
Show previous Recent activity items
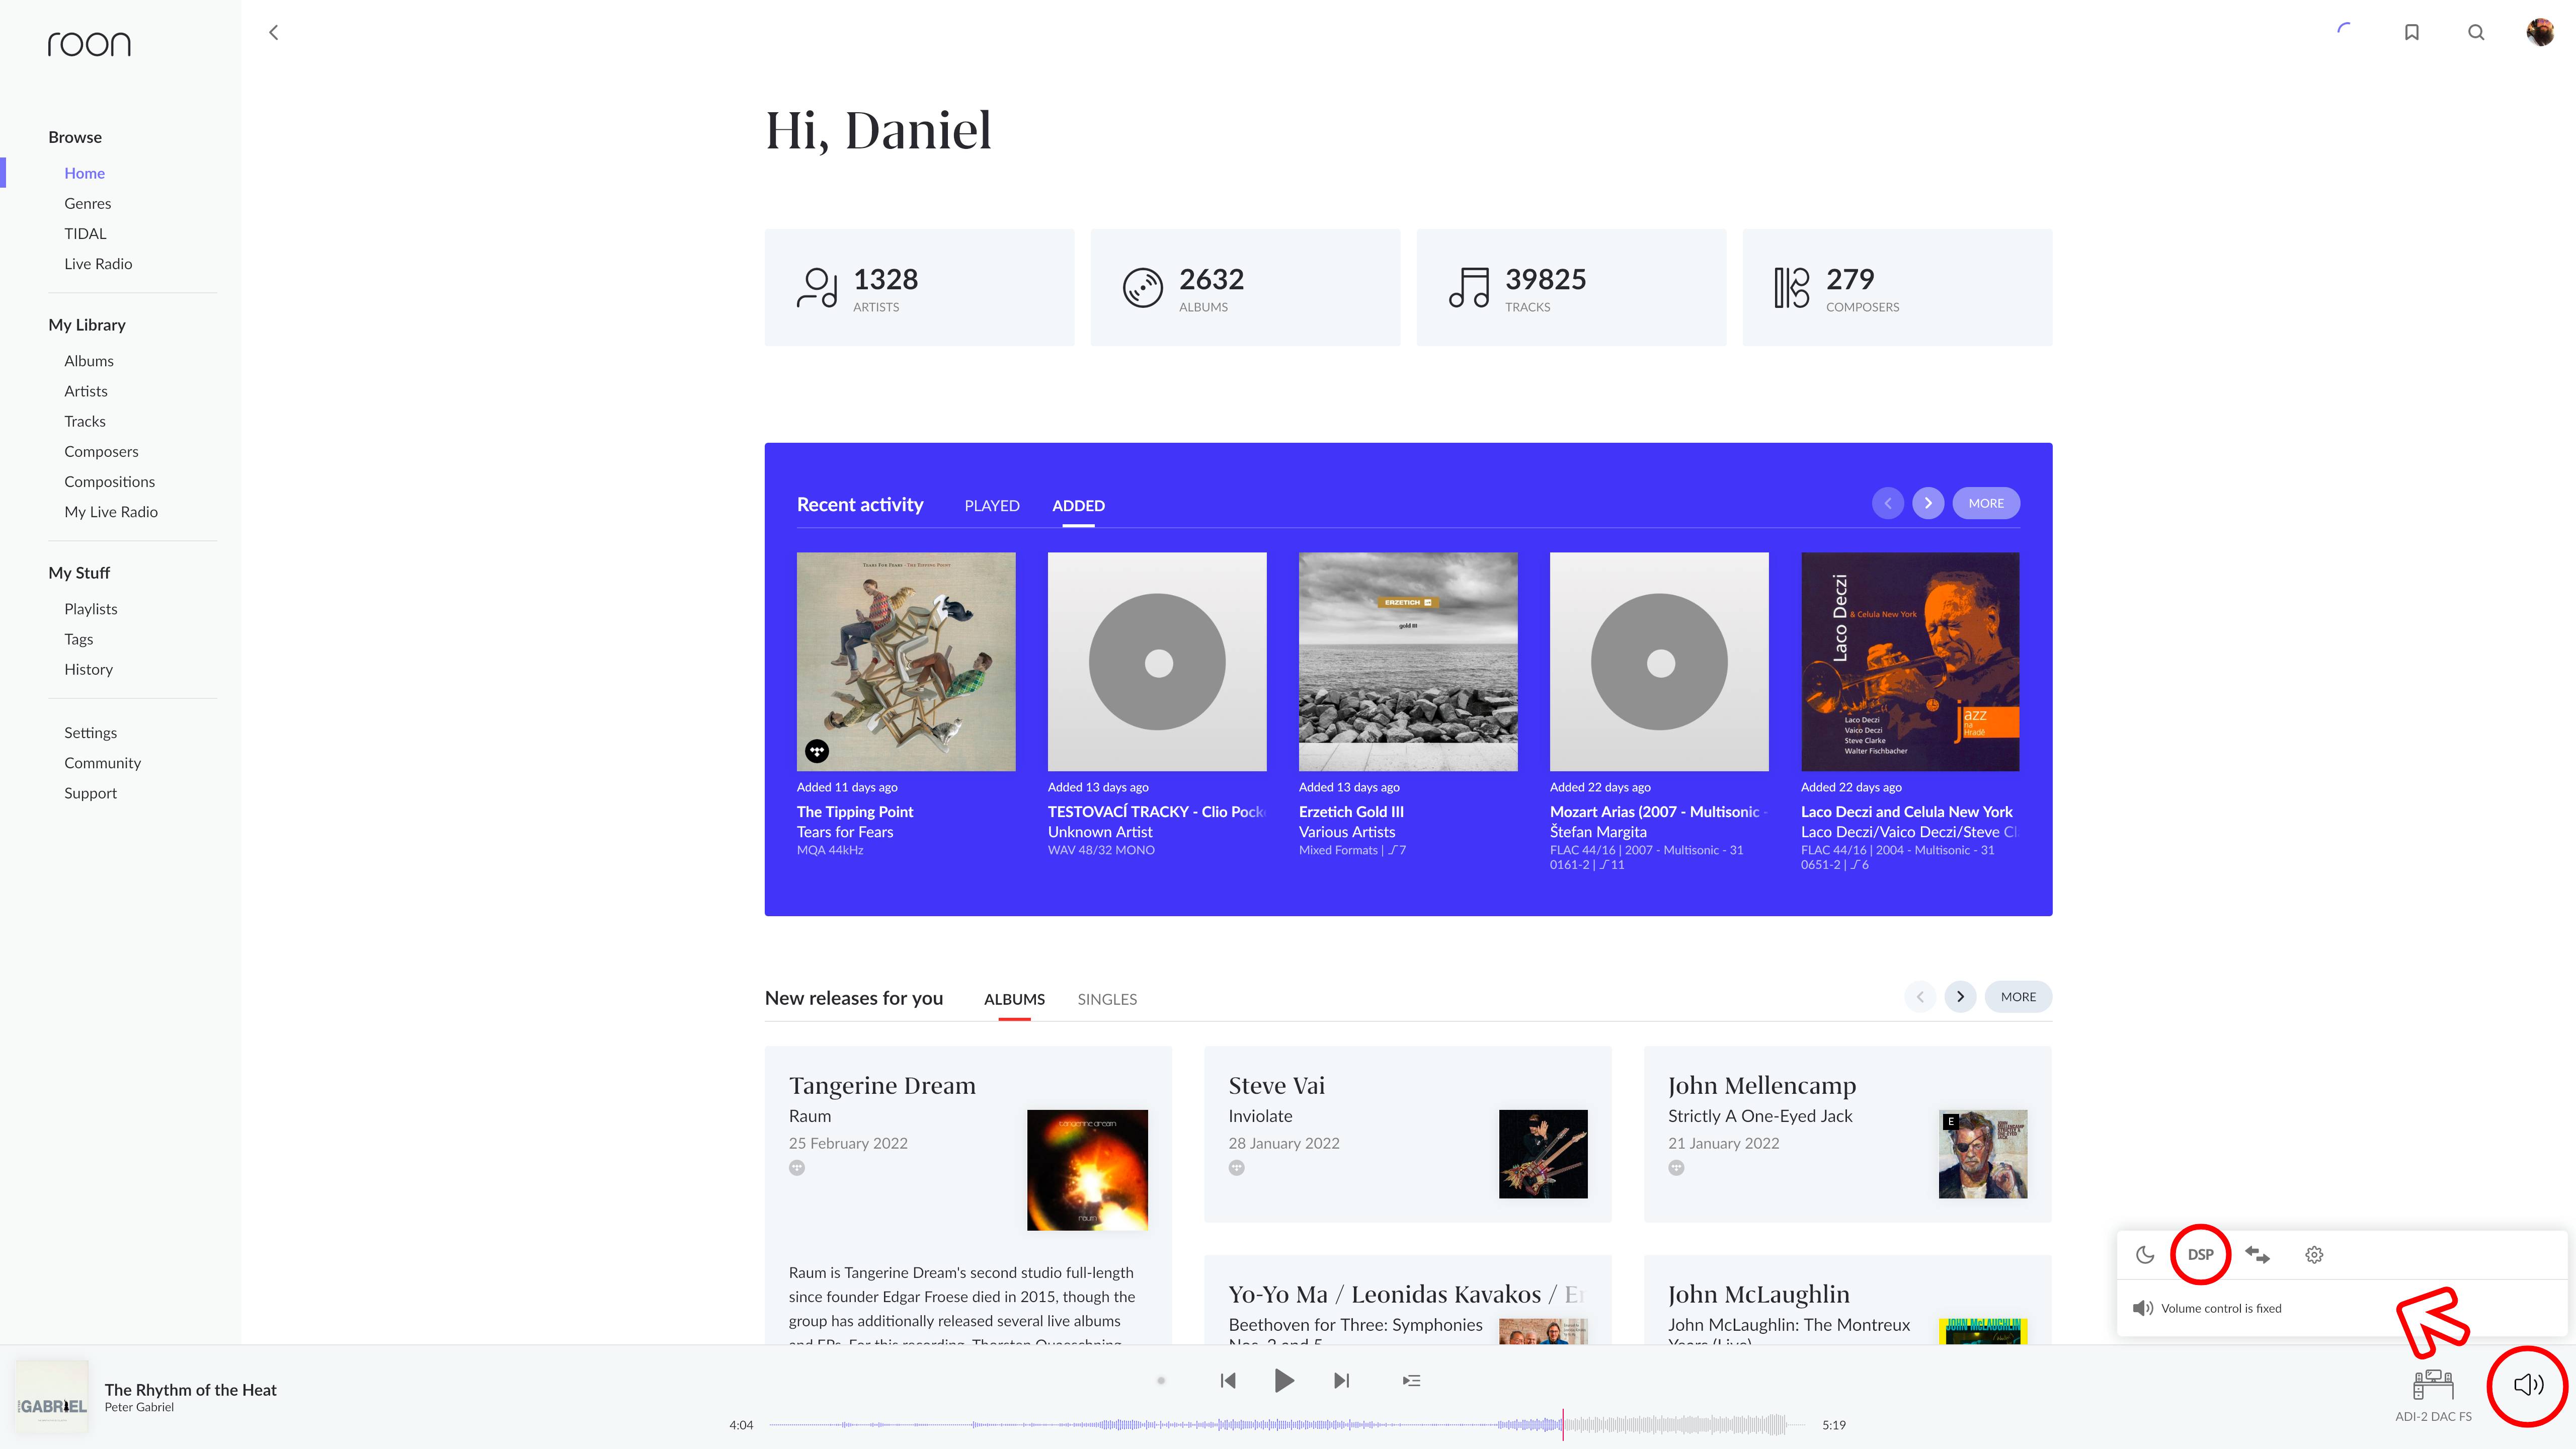tap(1888, 503)
